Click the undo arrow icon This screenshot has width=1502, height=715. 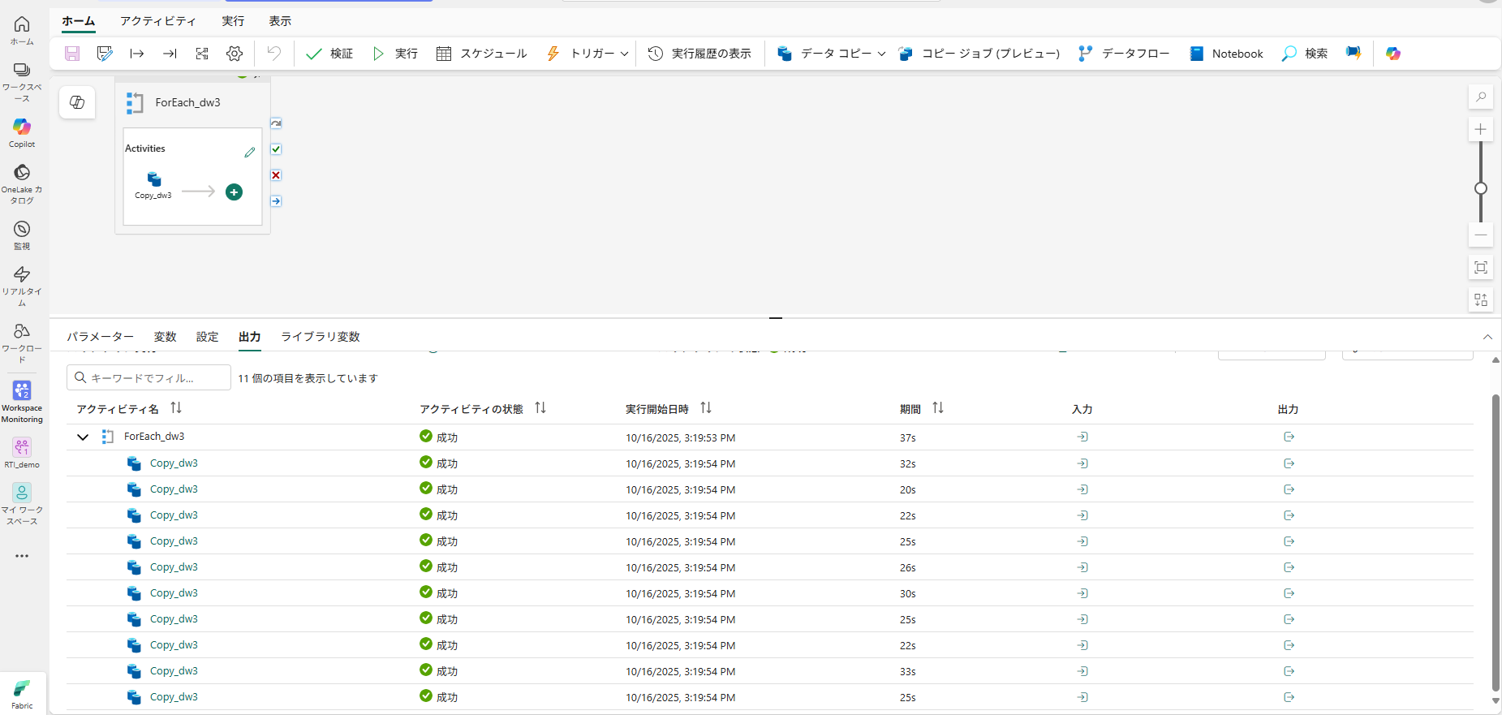(274, 54)
